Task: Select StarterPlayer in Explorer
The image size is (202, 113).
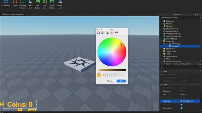Action: click(171, 51)
